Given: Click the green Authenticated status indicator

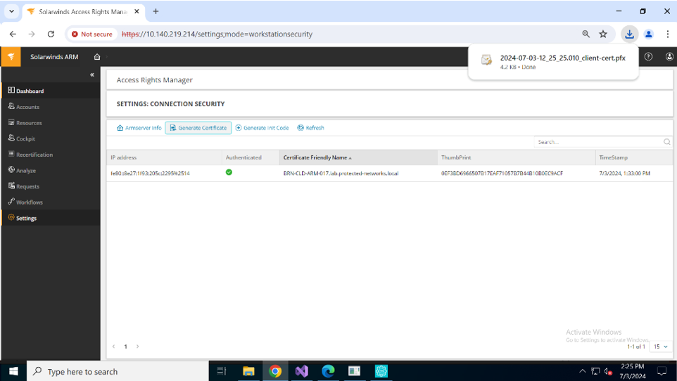Looking at the screenshot, I should point(229,172).
